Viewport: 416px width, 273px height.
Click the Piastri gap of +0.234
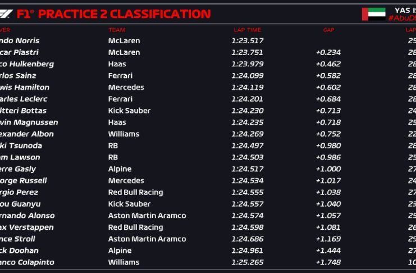tap(328, 52)
